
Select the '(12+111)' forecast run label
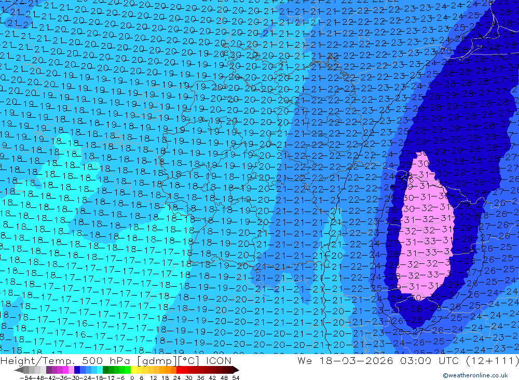click(492, 360)
